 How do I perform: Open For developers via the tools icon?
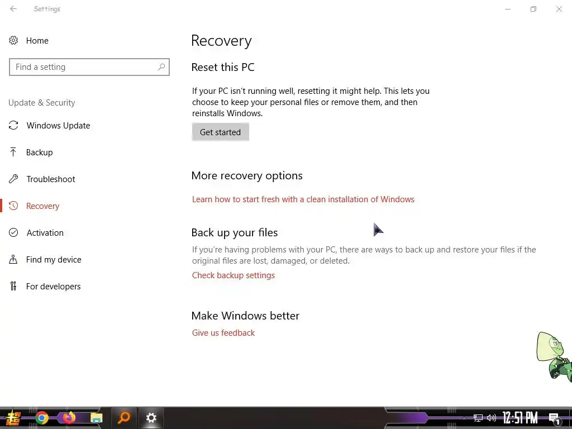(13, 287)
